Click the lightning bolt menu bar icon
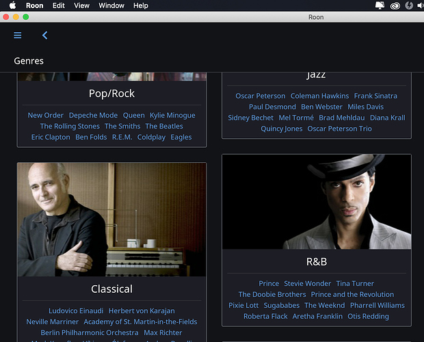The height and width of the screenshot is (342, 424). [x=409, y=5]
